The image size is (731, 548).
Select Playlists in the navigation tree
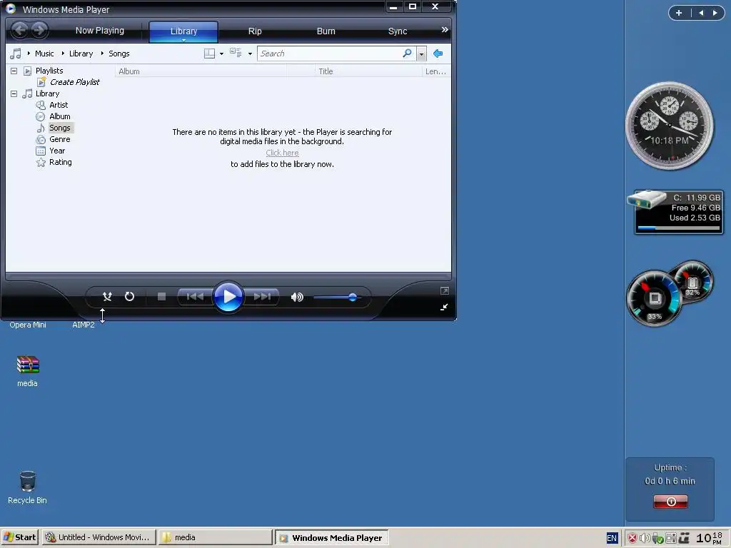[49, 71]
